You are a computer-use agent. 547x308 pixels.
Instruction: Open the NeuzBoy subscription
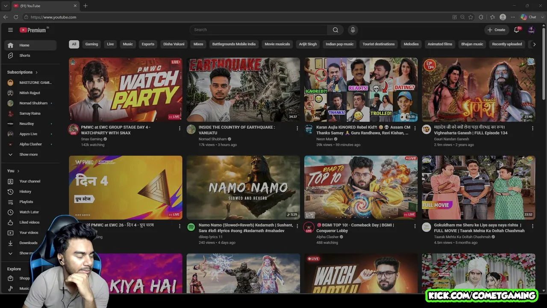pyautogui.click(x=26, y=124)
